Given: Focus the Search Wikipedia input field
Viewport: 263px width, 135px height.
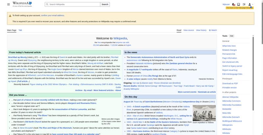Looking at the screenshot, I should (x=72, y=4).
